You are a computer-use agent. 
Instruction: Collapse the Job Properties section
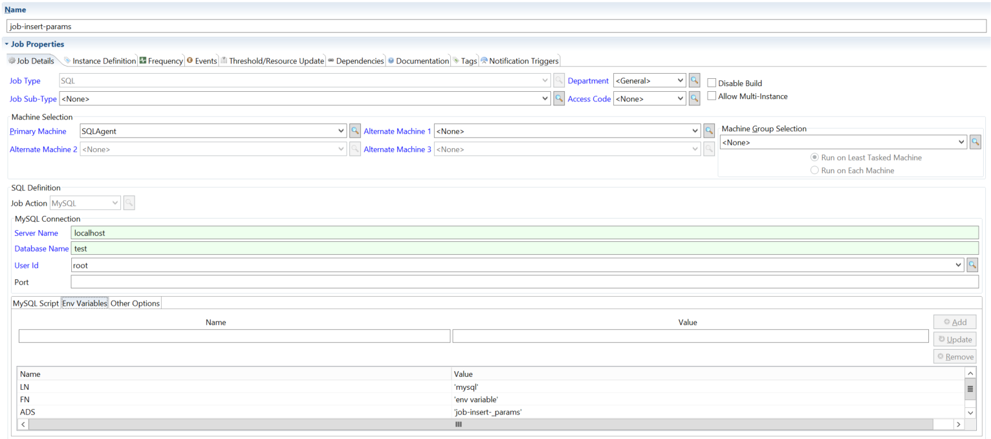point(6,44)
